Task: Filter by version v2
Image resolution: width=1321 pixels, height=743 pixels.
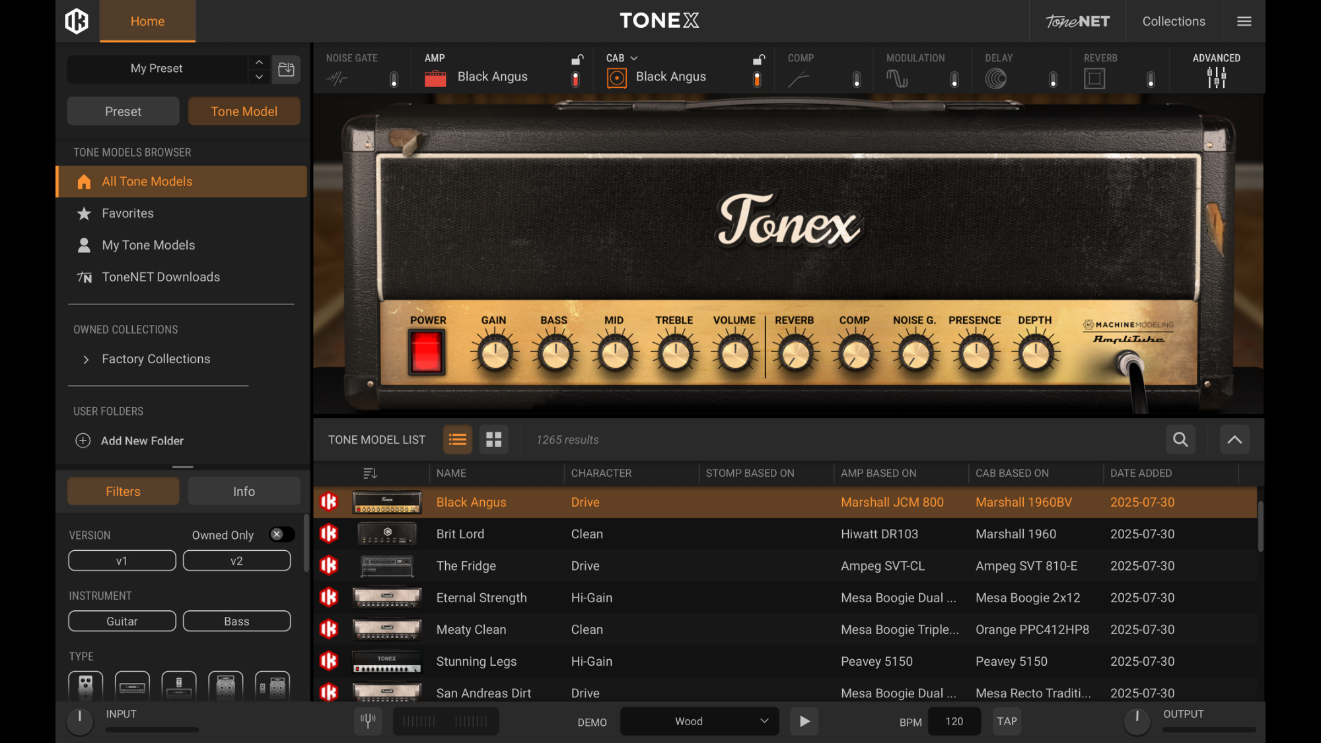Action: pyautogui.click(x=236, y=561)
